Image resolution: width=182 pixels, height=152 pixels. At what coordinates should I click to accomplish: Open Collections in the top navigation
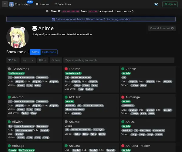(x=63, y=4)
